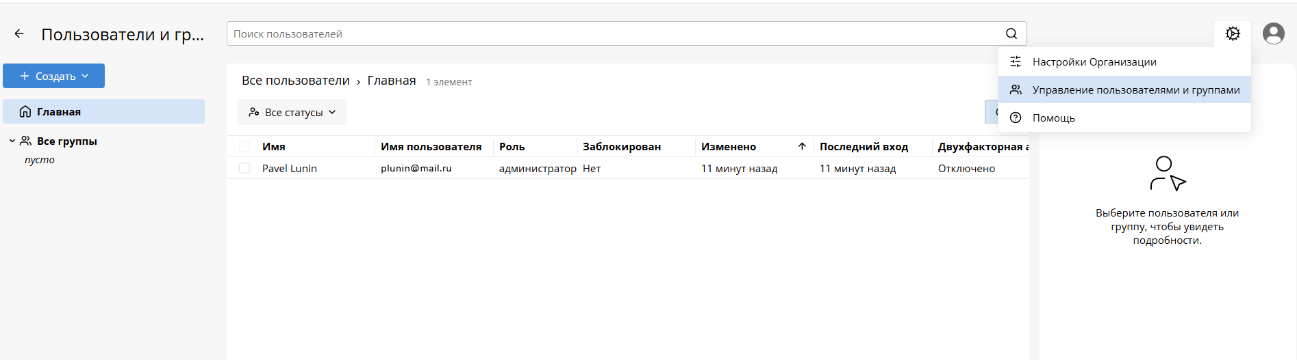Image resolution: width=1297 pixels, height=360 pixels.
Task: Go back using the left arrow icon
Action: [x=19, y=33]
